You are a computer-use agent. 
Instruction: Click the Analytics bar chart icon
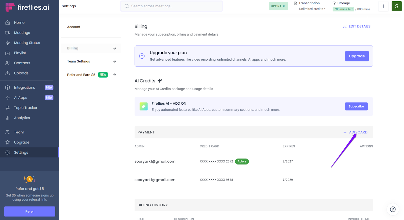point(8,118)
